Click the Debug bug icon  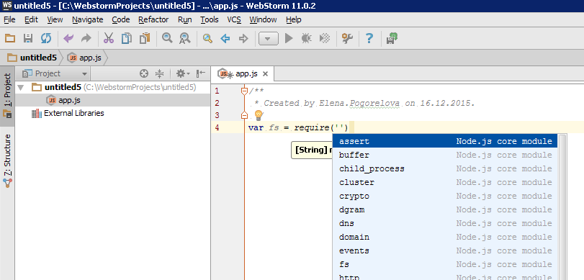[307, 38]
